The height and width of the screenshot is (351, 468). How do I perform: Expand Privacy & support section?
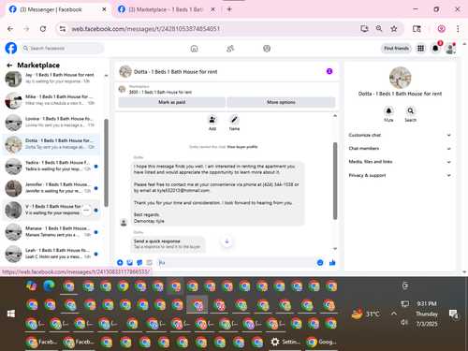400,175
